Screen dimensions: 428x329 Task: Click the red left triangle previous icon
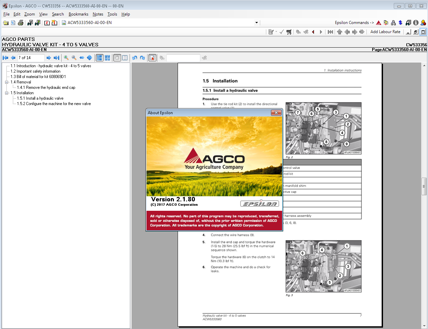[313, 32]
